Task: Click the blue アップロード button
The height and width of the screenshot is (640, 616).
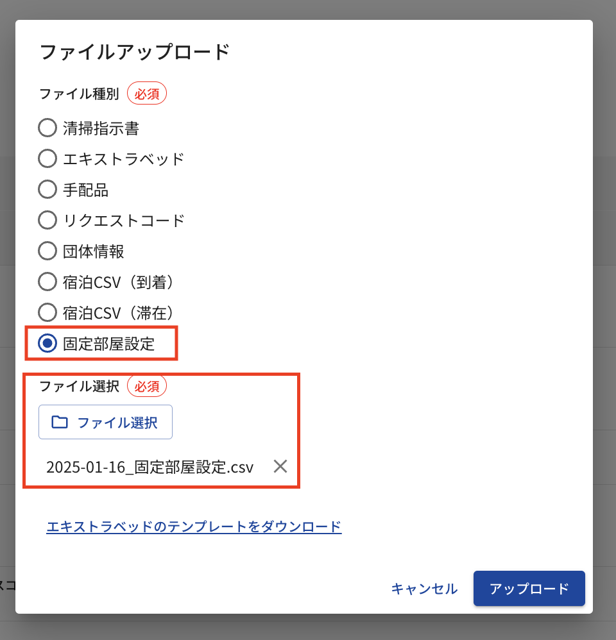Action: point(529,589)
